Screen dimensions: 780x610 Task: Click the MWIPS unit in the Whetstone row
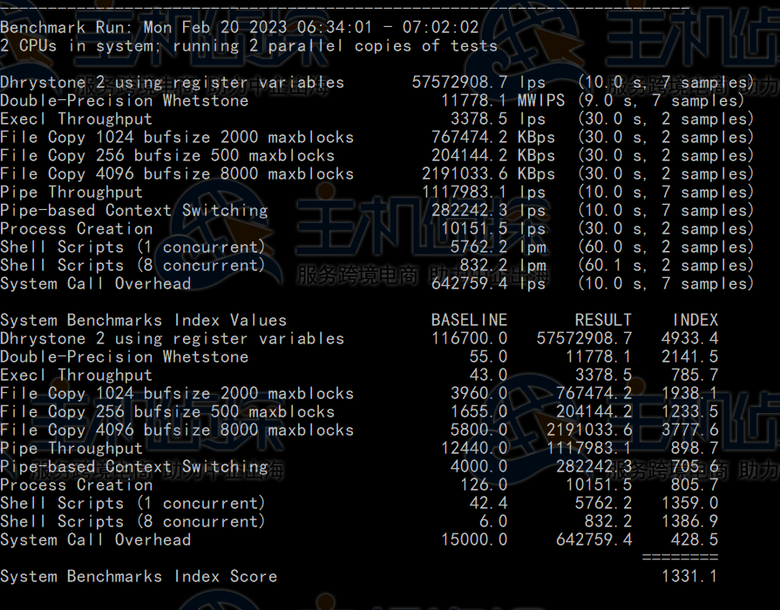point(541,100)
